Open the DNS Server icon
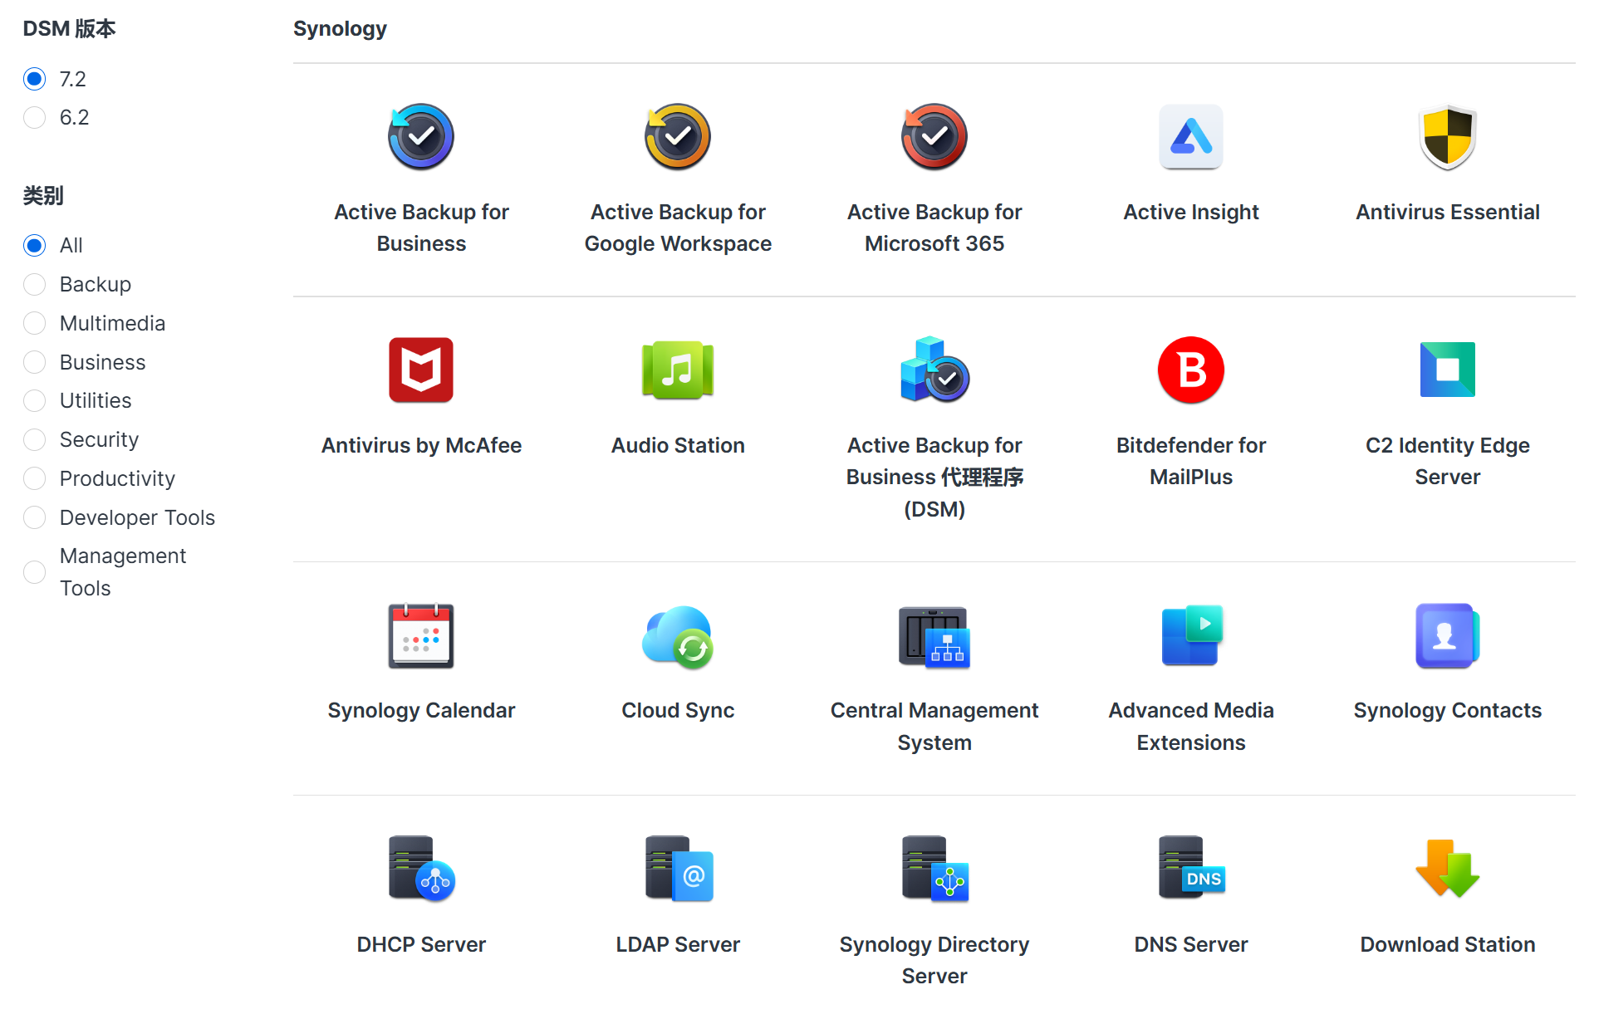The image size is (1599, 1014). click(x=1190, y=869)
